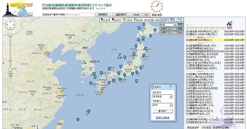Close the 칼무리 capture dialog

click(171, 86)
